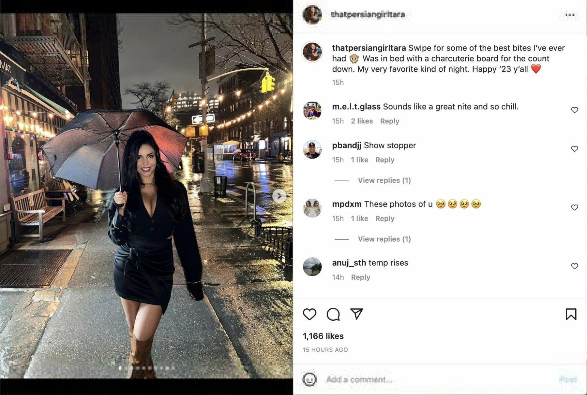Screen dimensions: 587x395
Task: Open the emoji picker in comment box
Action: tap(309, 379)
